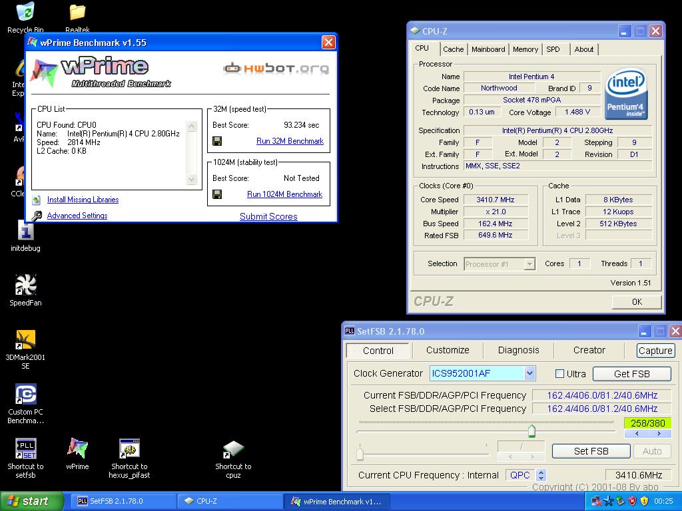Click the Get FSB button
Screen dimensions: 682x511
pos(631,374)
